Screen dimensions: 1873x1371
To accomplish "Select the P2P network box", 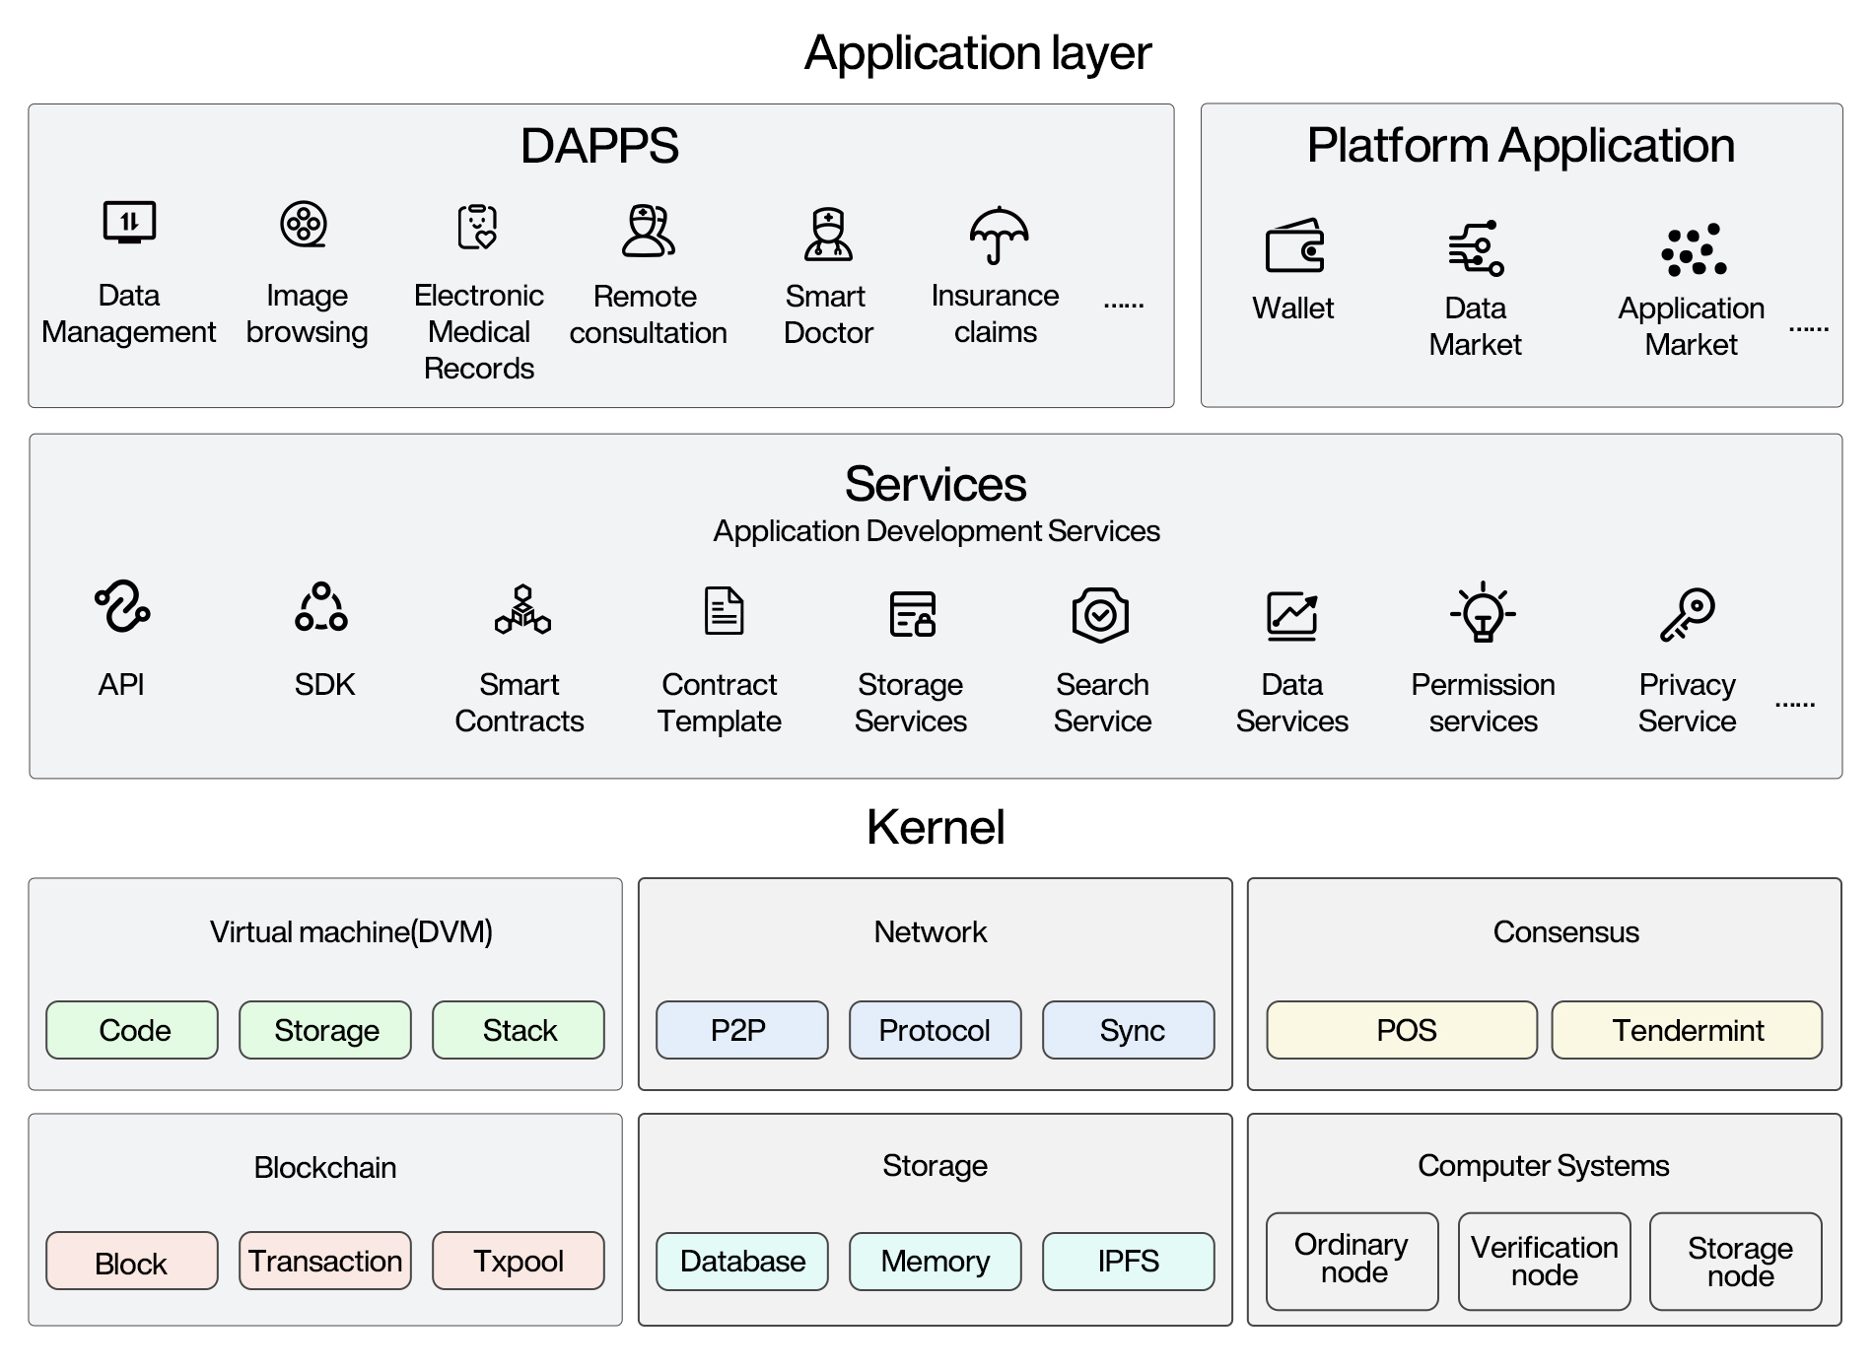I will click(x=741, y=1030).
